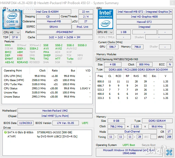Click the Intel HD Graphics 4600 field
Screen dimensions: 175x158
144,17
